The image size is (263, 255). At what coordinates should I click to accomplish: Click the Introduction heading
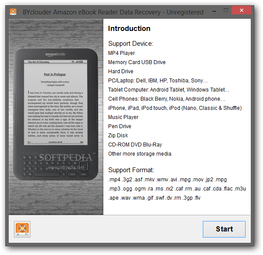129,28
